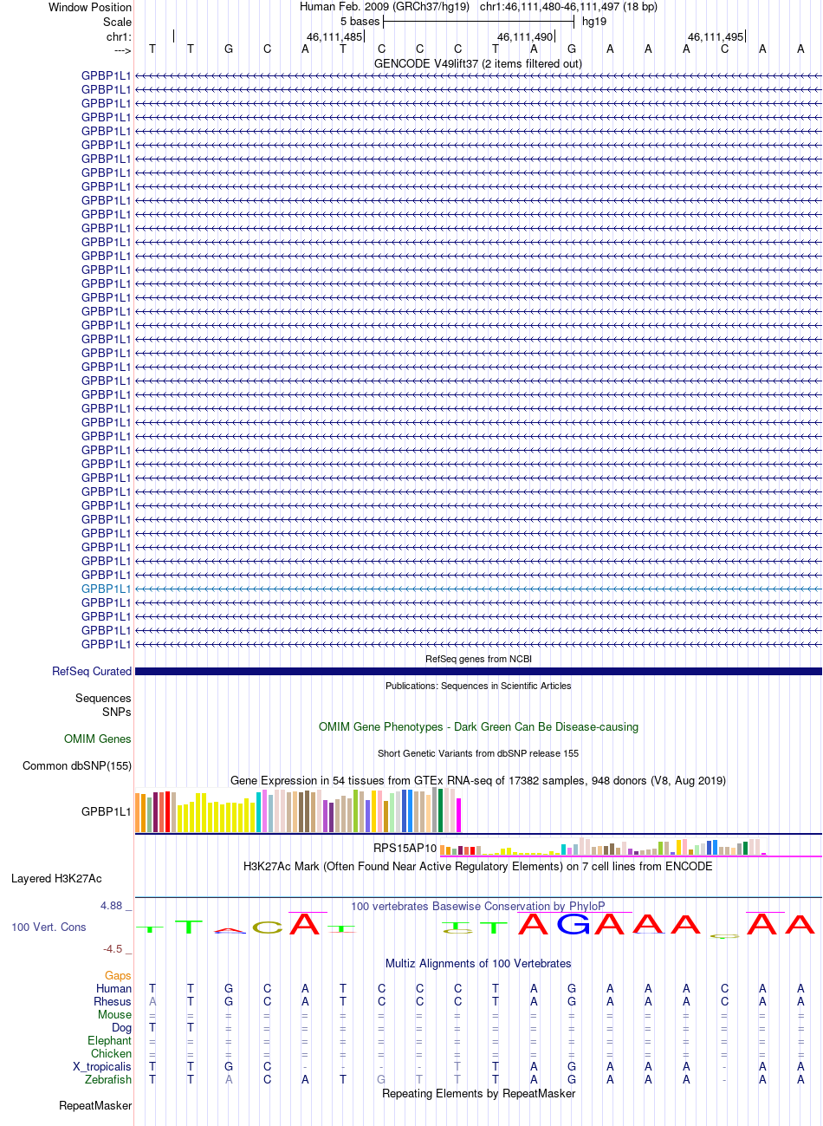Click the Window Position track label

coord(90,7)
